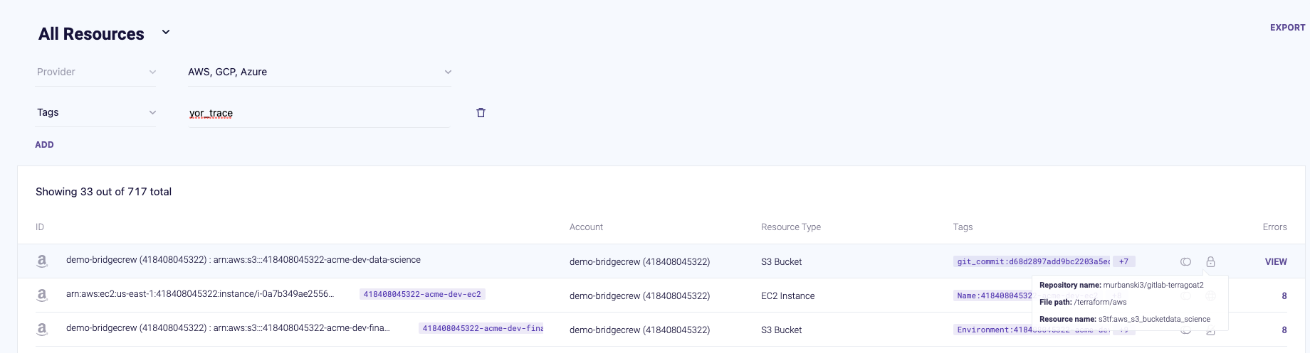The image size is (1310, 353).
Task: Click the lock icon on the data-science row
Action: pos(1210,261)
